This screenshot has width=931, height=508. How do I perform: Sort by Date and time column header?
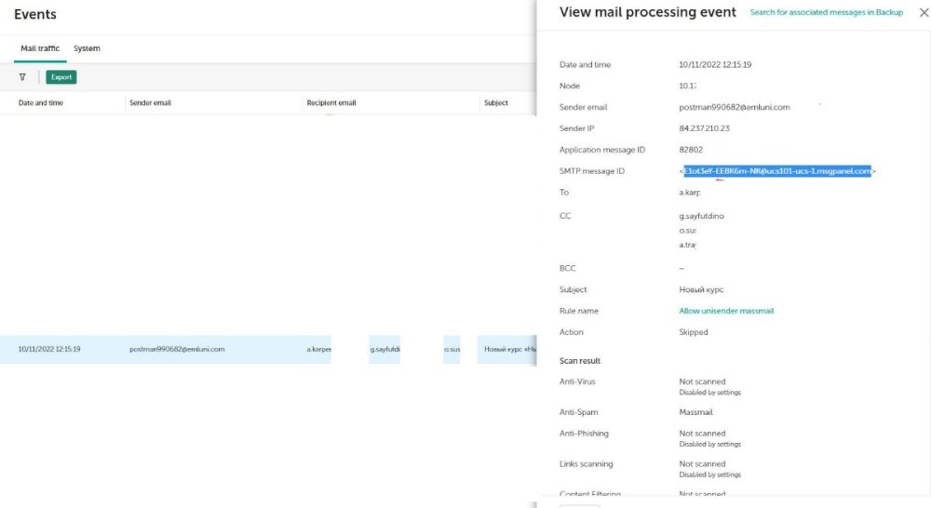tap(41, 102)
